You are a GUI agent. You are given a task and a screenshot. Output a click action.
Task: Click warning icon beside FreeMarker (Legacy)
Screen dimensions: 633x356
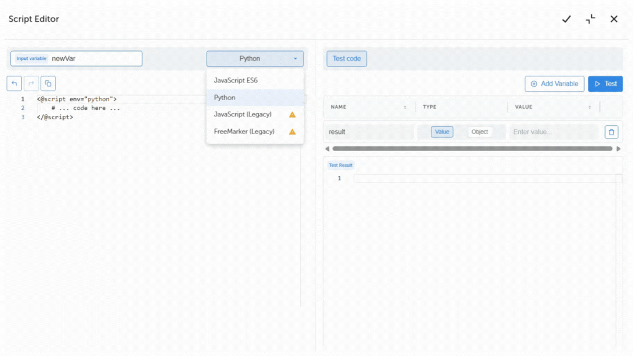click(292, 131)
